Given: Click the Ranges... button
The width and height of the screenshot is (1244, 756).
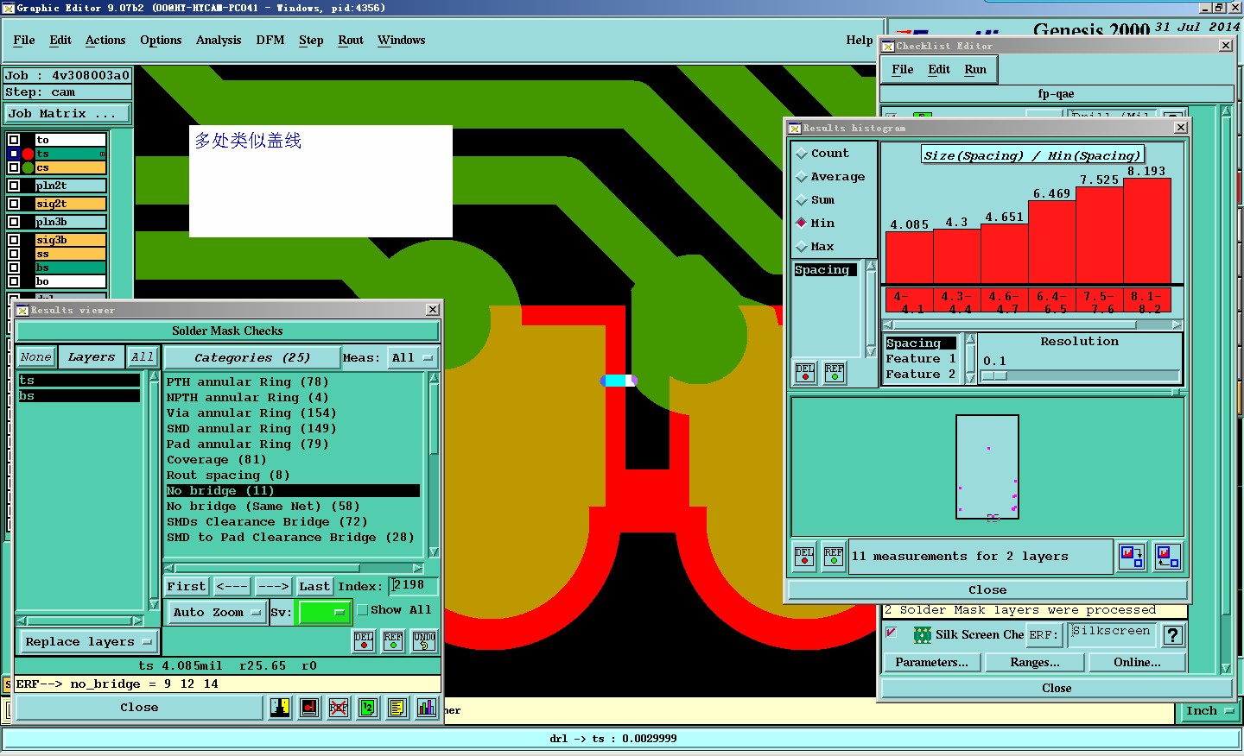Looking at the screenshot, I should tap(1035, 663).
